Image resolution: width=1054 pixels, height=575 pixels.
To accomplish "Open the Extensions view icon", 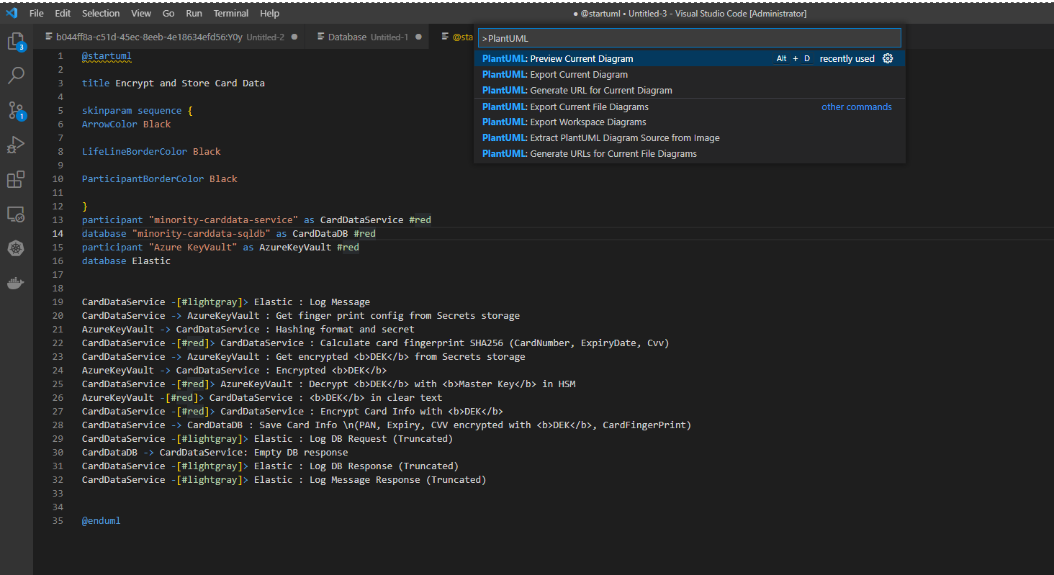I will pyautogui.click(x=16, y=179).
